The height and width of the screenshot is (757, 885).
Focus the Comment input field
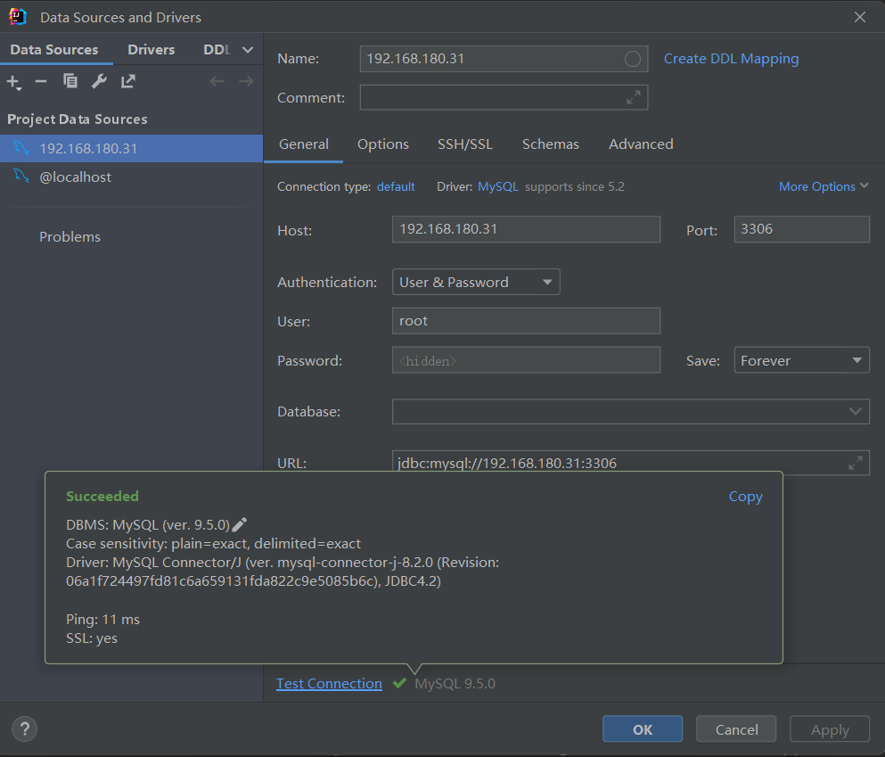(x=504, y=98)
